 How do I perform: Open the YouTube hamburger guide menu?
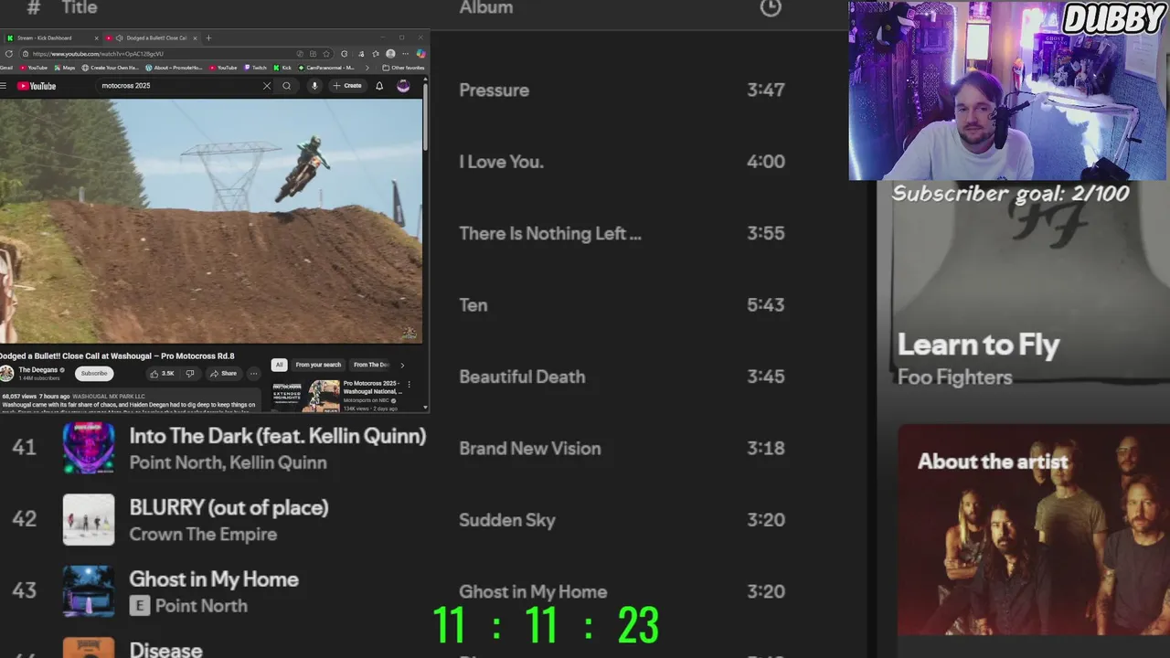point(4,86)
